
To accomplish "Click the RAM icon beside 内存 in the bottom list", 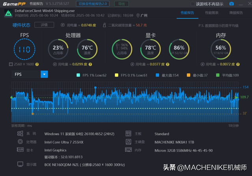I will coord(128,150).
